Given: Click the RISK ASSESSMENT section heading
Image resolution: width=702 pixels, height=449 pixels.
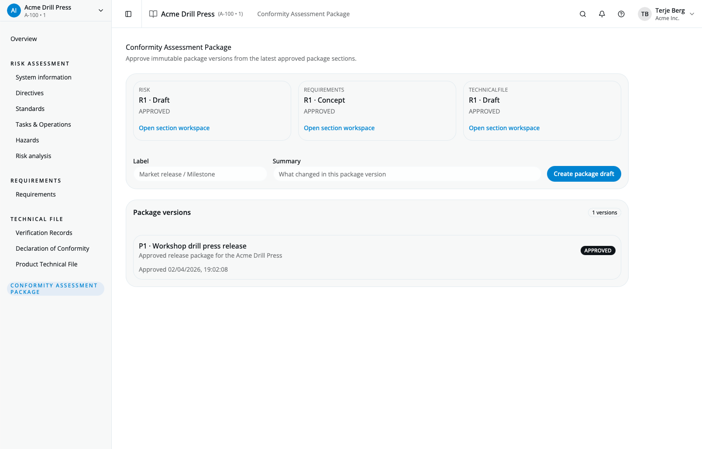Looking at the screenshot, I should tap(40, 64).
